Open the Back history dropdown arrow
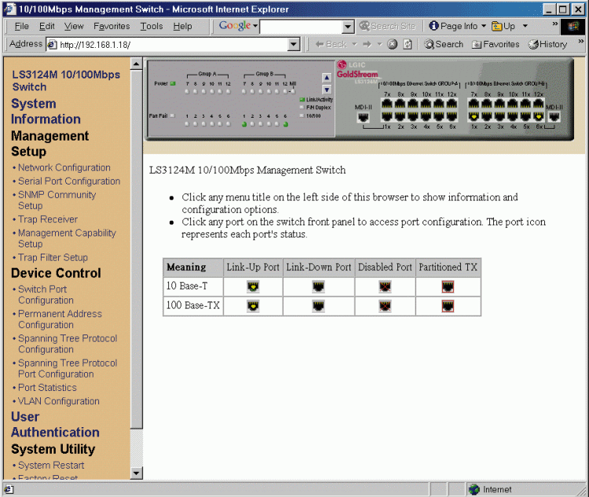589x497 pixels. (354, 44)
